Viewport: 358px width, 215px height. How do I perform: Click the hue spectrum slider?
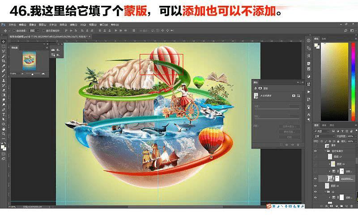click(353, 82)
